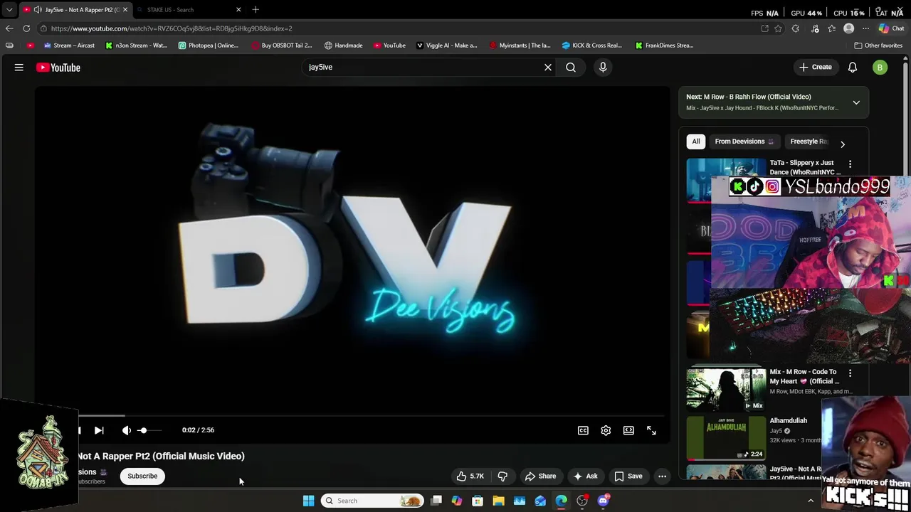Start voice search with the microphone
The height and width of the screenshot is (512, 911).
pos(603,68)
